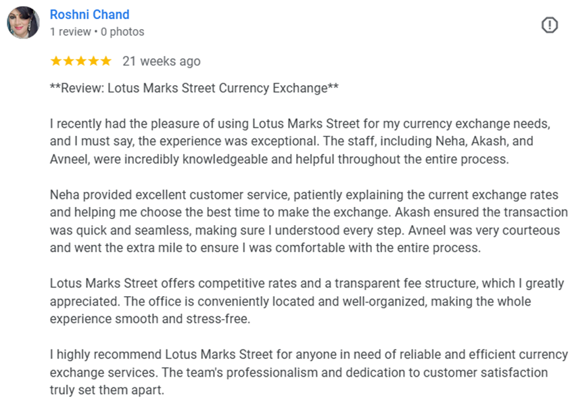Image resolution: width=585 pixels, height=403 pixels.
Task: Click the review title mentioning Currency Exchange
Action: click(x=194, y=88)
